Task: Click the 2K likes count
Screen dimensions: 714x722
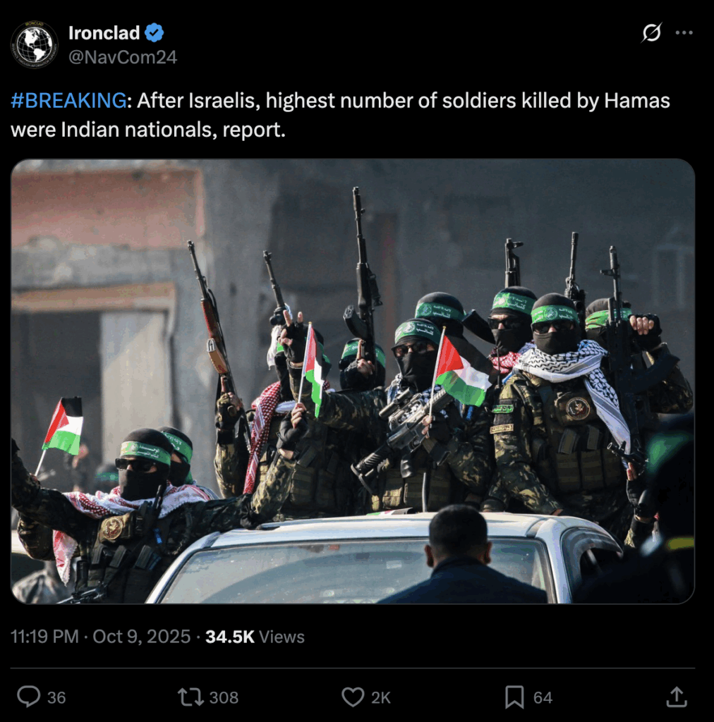Action: tap(381, 697)
